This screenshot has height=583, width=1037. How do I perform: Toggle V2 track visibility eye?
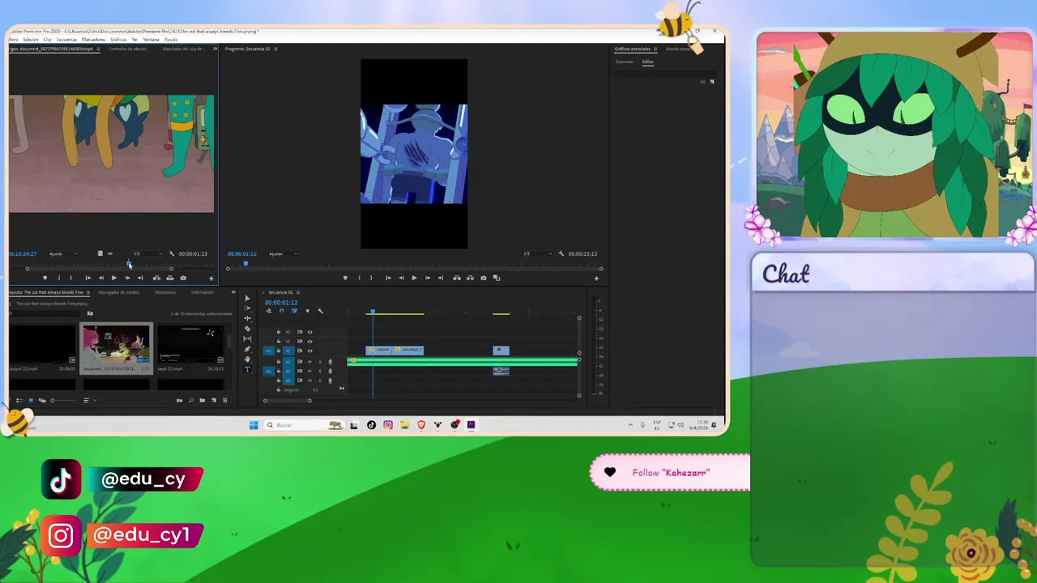(309, 341)
